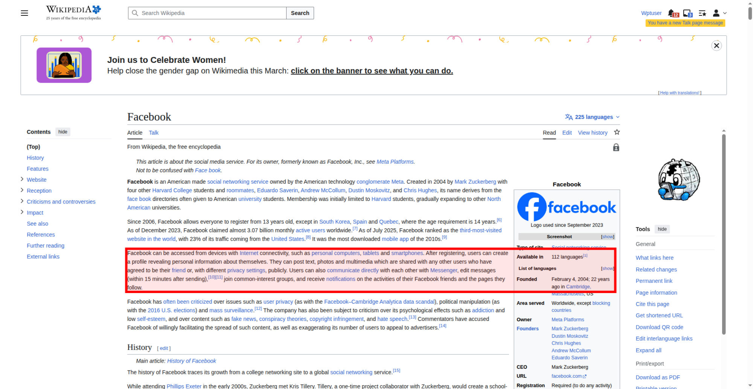Expand Criticisms and controversies in contents
Image resolution: width=753 pixels, height=389 pixels.
(22, 201)
